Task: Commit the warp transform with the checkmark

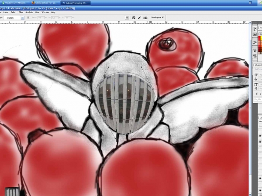Action: pos(139,17)
